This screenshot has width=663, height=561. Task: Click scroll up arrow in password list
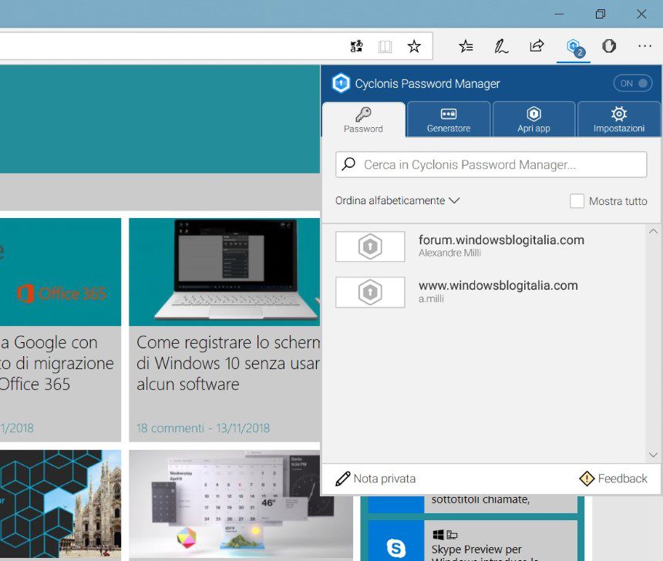click(653, 231)
